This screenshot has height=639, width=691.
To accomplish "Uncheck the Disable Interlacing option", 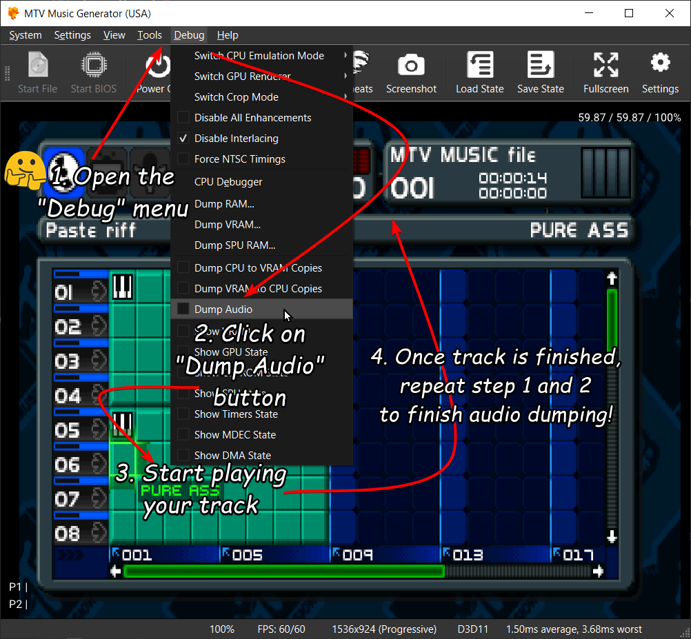I will click(x=183, y=139).
